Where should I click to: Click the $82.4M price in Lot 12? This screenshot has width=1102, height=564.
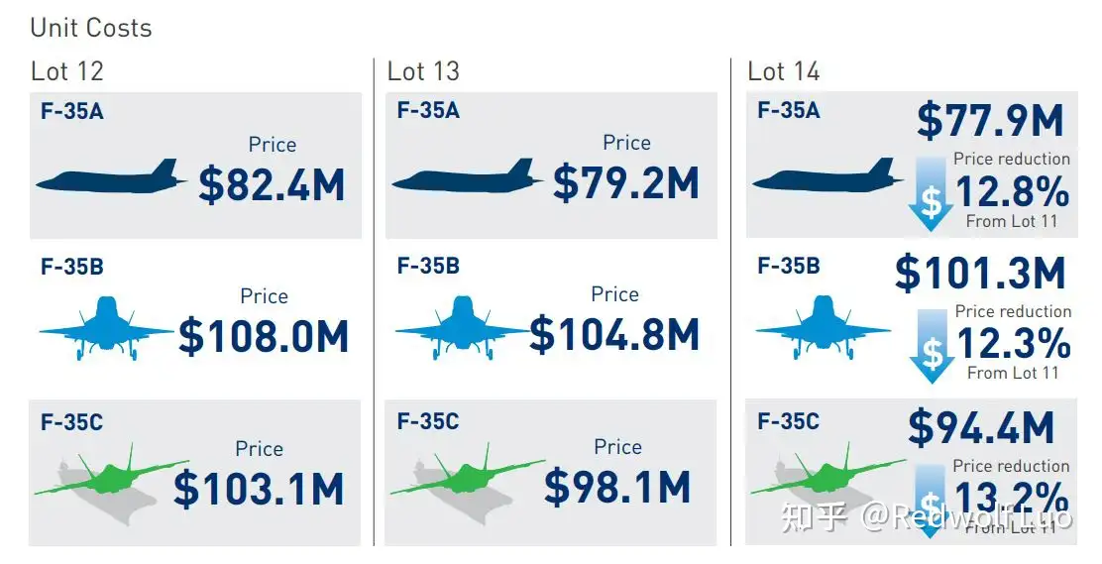coord(272,184)
